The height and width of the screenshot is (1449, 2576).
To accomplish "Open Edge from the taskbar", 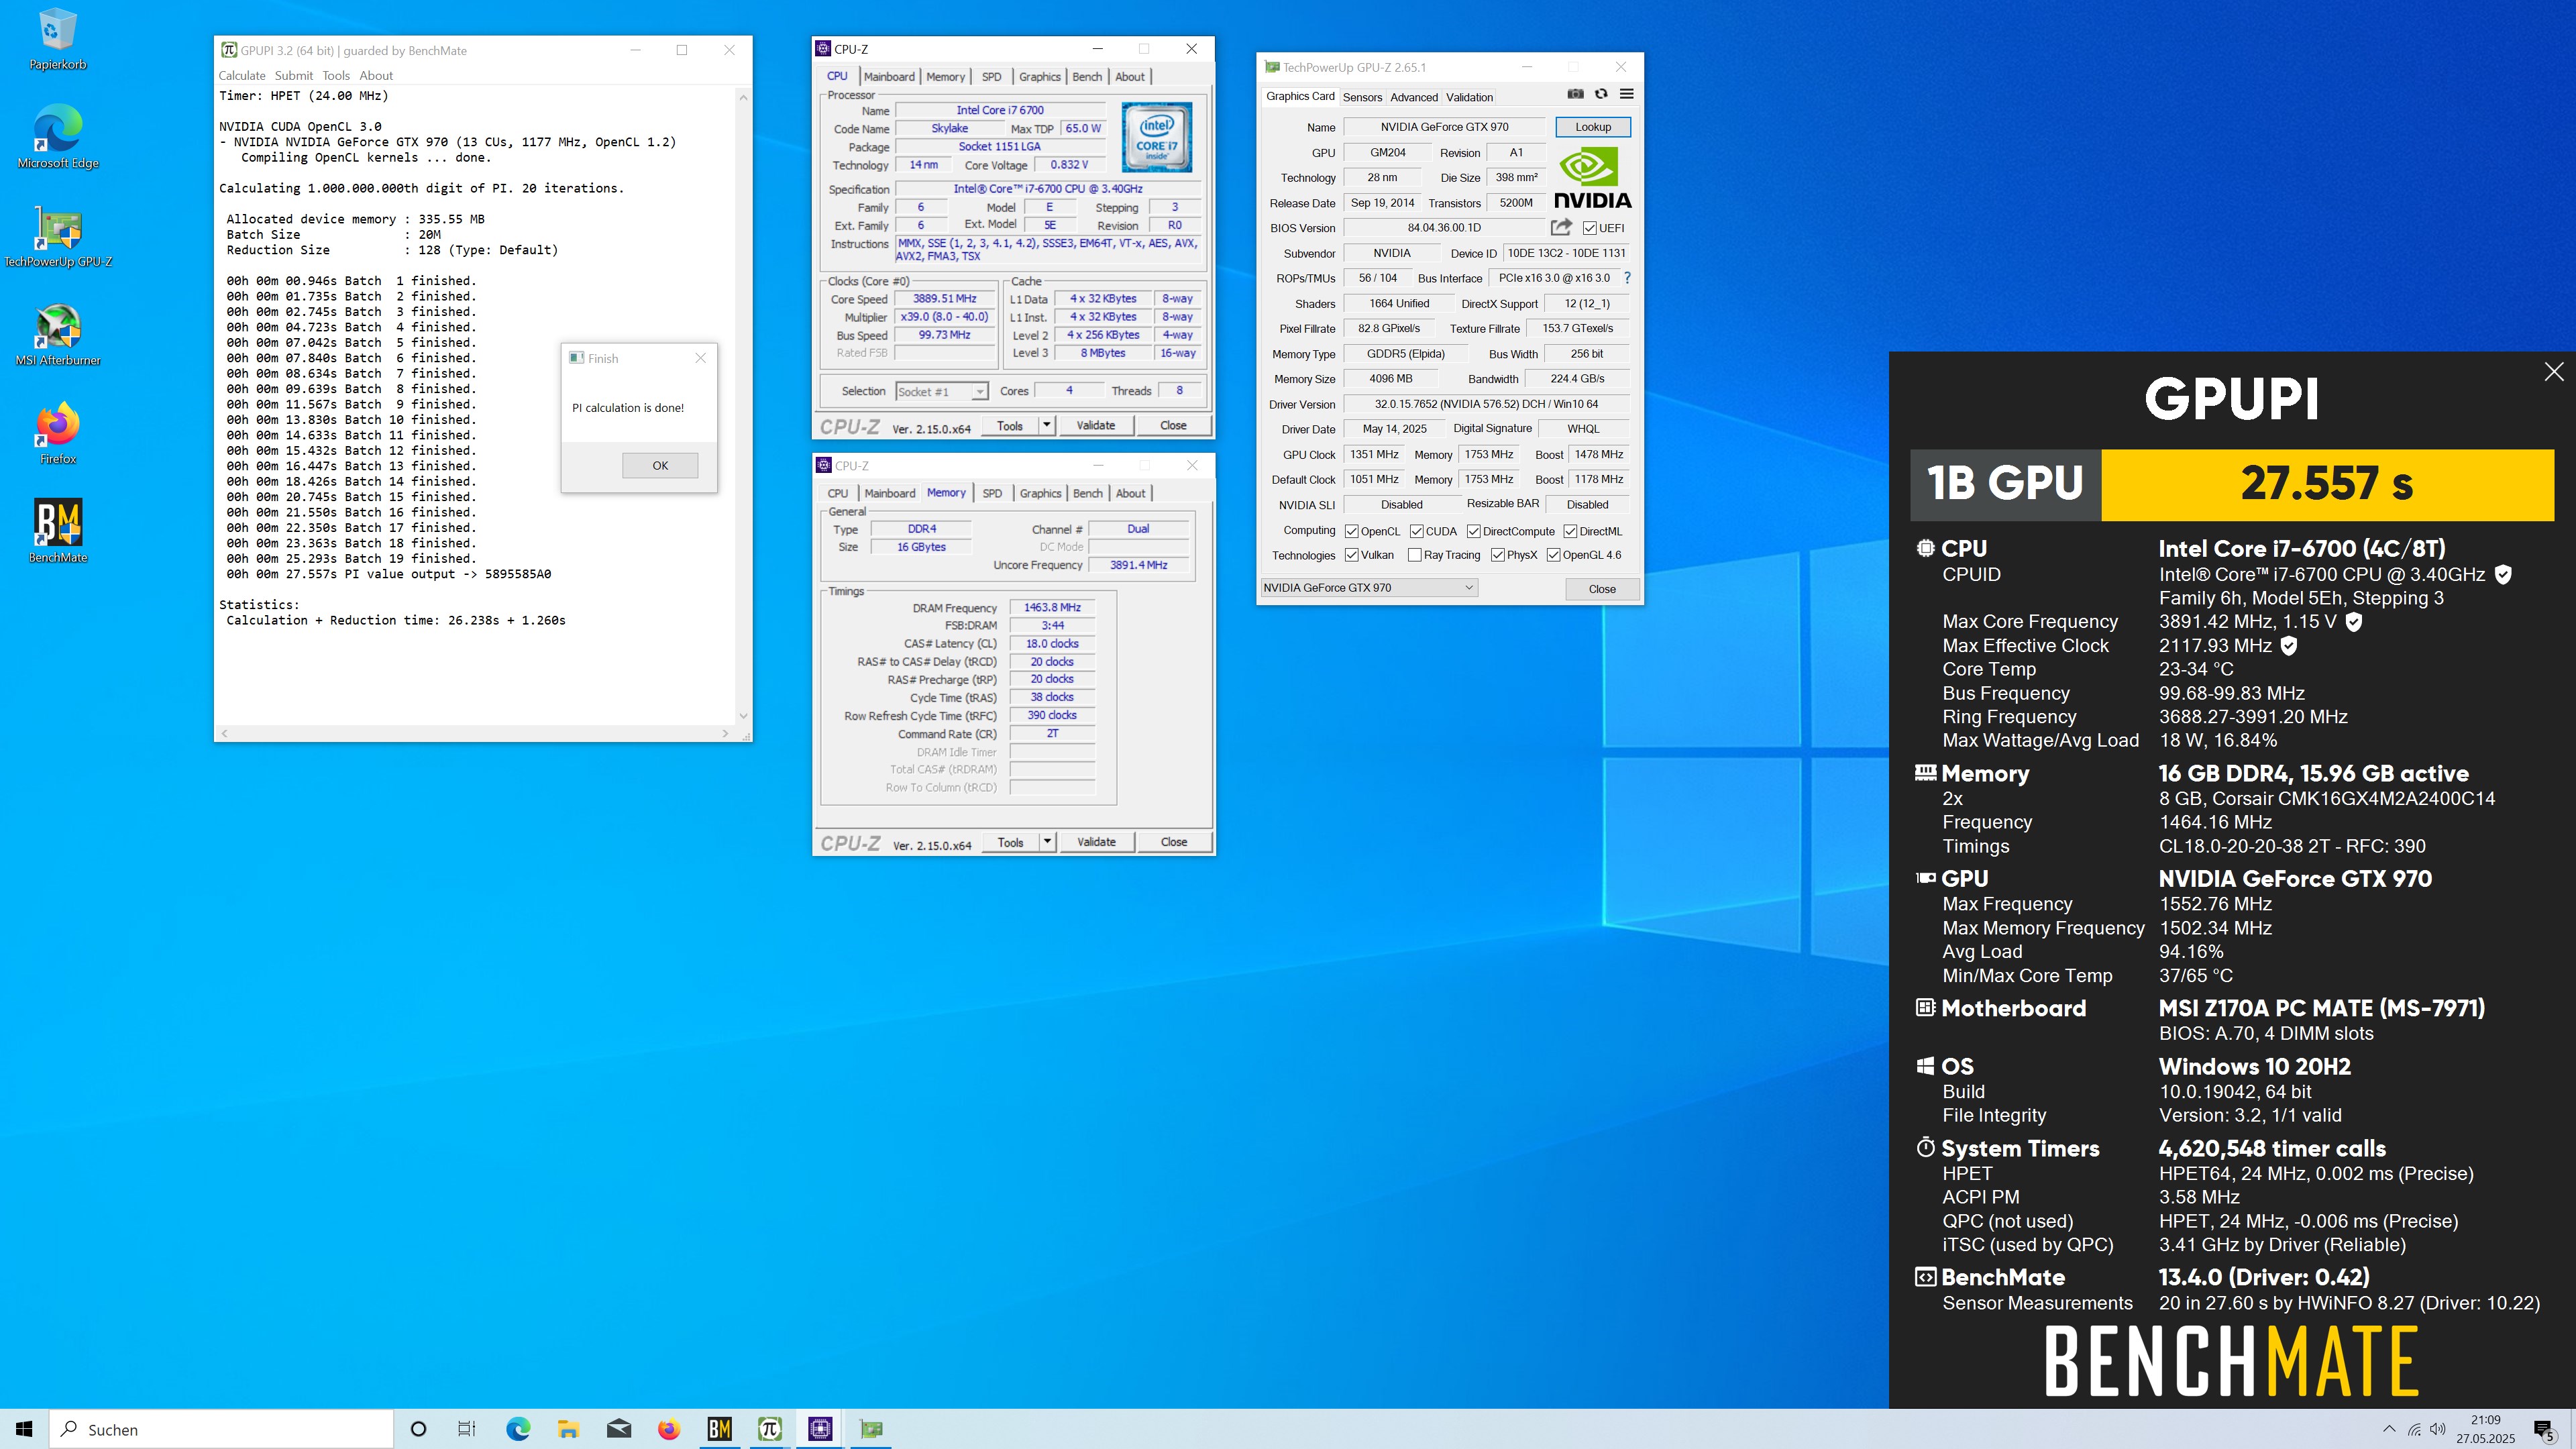I will click(x=518, y=1429).
